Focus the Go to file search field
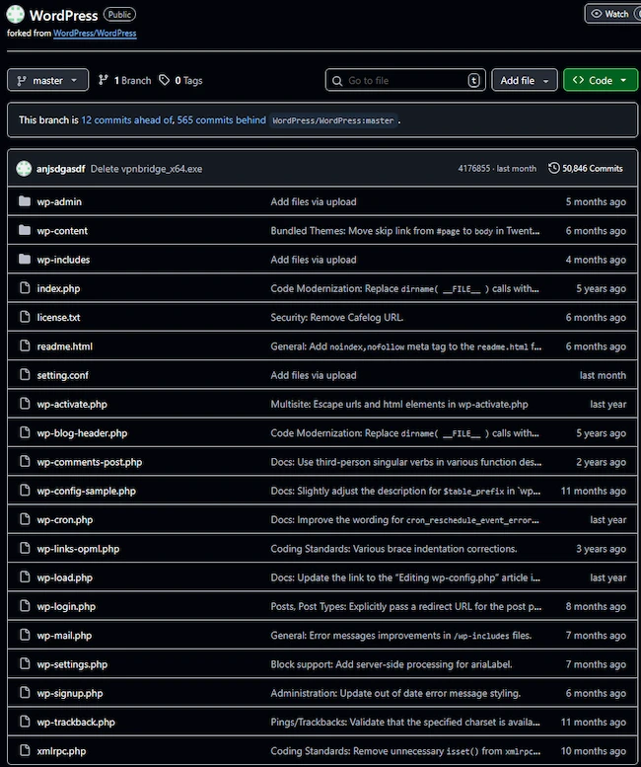Viewport: 641px width, 767px height. tap(405, 80)
